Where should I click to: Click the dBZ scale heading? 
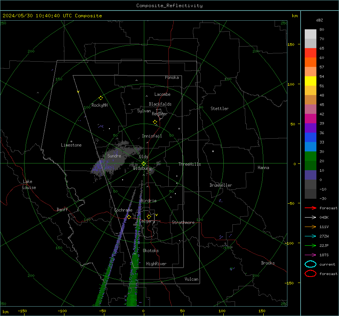[319, 20]
